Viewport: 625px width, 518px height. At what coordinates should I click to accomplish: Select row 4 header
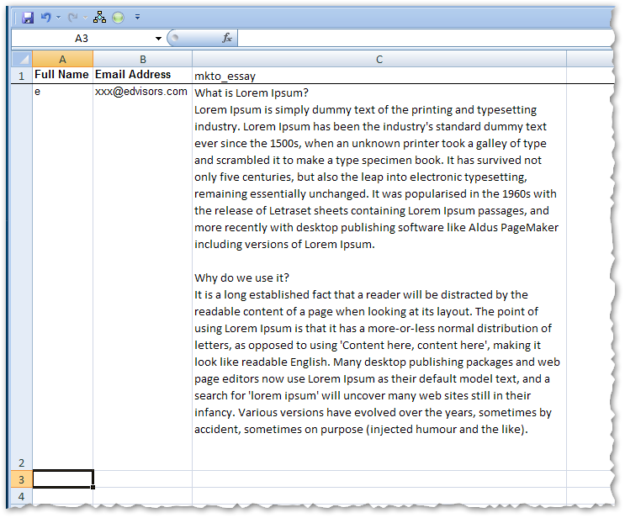tap(22, 496)
